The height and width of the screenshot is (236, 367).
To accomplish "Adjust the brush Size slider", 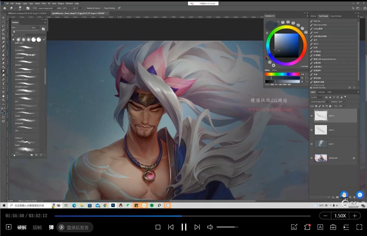I will [26, 31].
